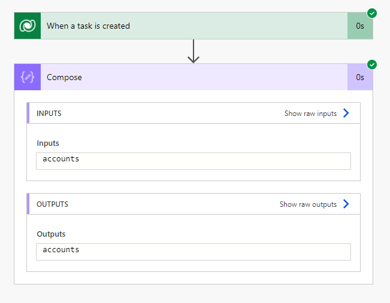Screen dimensions: 390x303
Task: Click the Outputs field containing accounts
Action: pyautogui.click(x=193, y=251)
